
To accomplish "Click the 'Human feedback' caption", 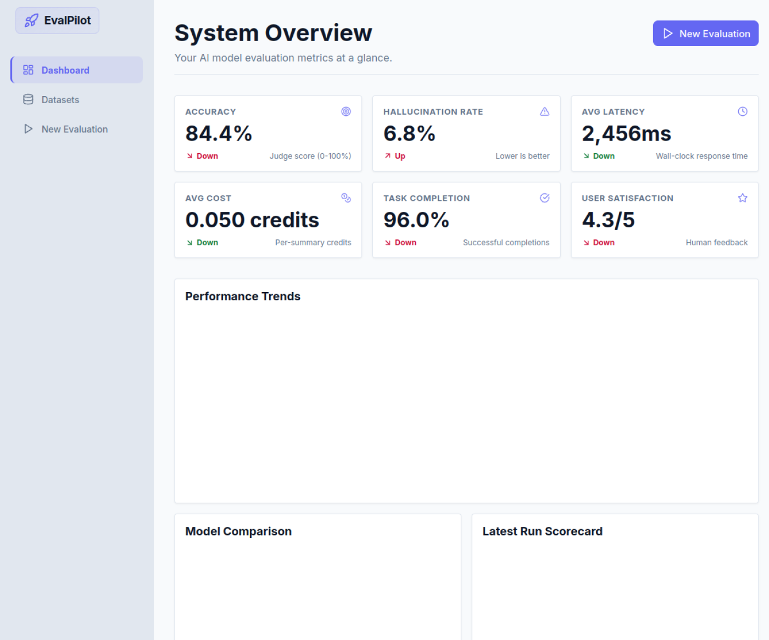I will pyautogui.click(x=716, y=243).
